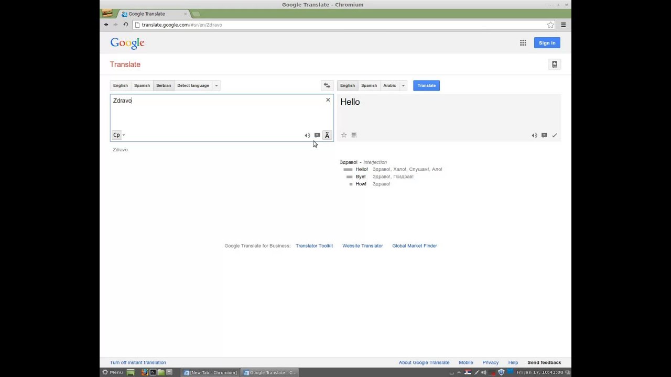Click Поздрав! in the Bye! row
Image resolution: width=671 pixels, height=377 pixels.
(403, 176)
